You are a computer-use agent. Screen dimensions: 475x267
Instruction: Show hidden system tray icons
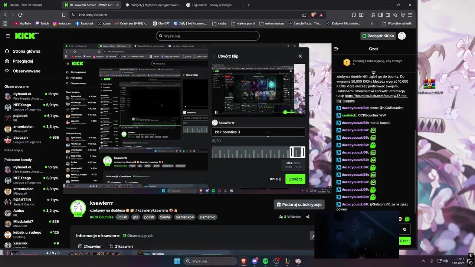click(423, 261)
